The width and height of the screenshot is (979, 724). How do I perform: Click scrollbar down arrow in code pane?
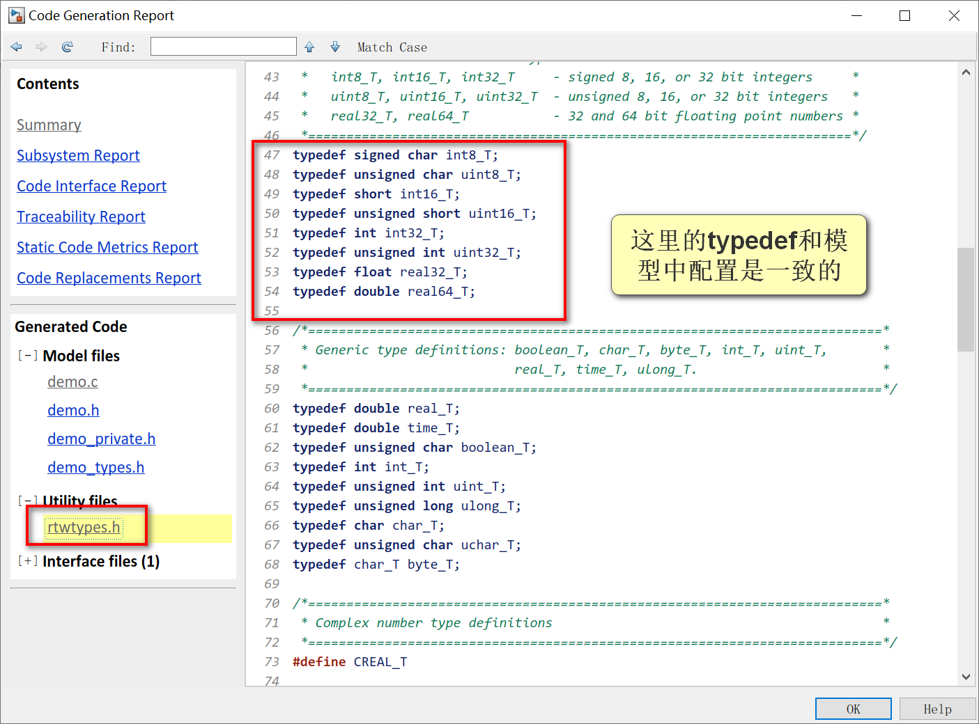(x=966, y=676)
